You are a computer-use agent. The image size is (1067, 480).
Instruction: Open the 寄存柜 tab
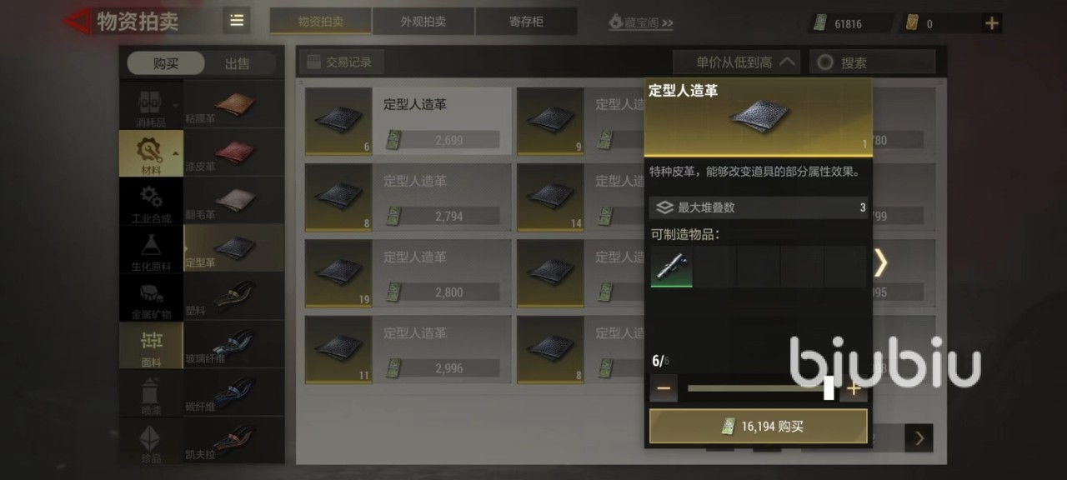pos(526,22)
